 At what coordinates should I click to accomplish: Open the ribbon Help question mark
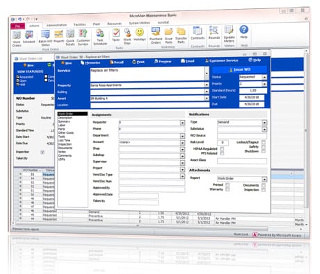[x=243, y=32]
